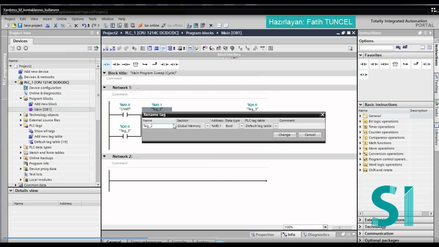Expand the Technology objects tree node
This screenshot has width=439, height=247.
point(21,115)
